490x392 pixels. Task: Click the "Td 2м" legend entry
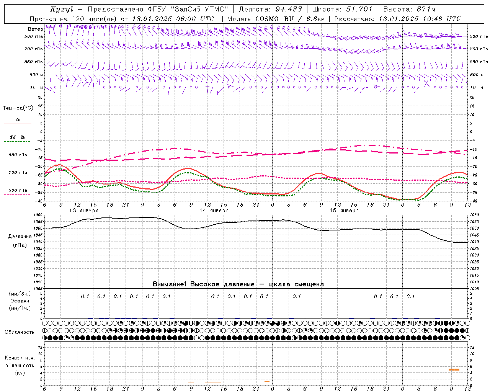[18, 137]
